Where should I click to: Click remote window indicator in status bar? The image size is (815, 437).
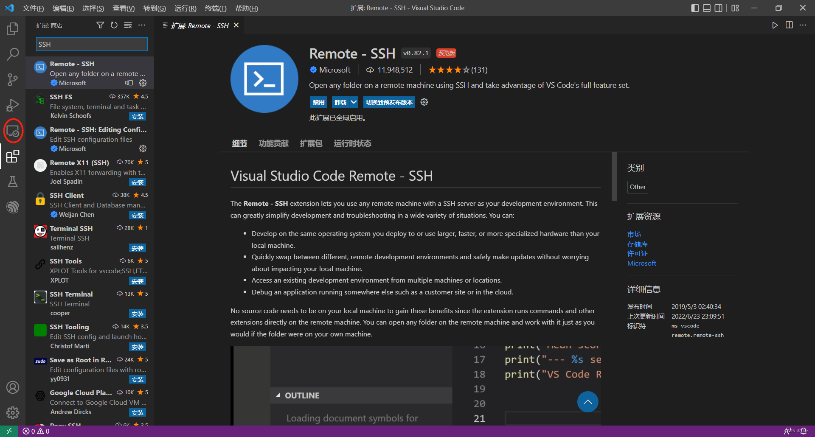tap(9, 431)
